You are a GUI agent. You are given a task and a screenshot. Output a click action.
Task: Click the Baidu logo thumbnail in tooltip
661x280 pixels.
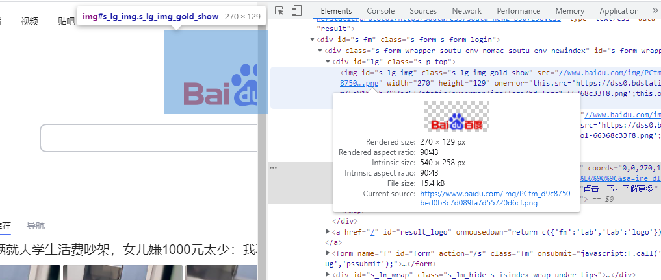point(456,117)
